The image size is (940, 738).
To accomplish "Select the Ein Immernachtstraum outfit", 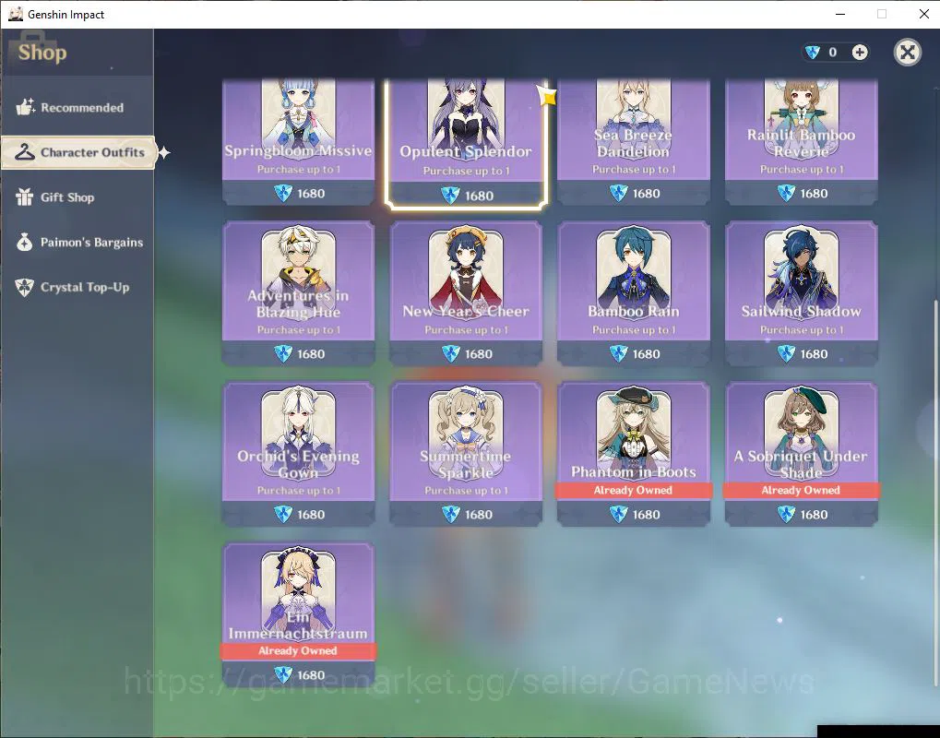I will point(299,613).
